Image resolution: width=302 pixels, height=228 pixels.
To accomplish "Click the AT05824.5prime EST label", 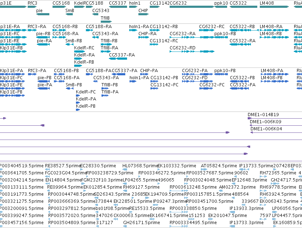I will point(219,166).
